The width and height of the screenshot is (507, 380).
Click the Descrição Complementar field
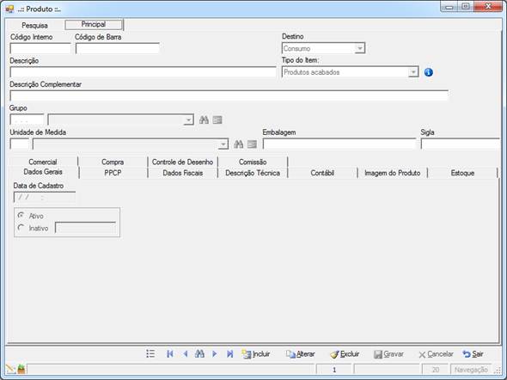[x=229, y=95]
